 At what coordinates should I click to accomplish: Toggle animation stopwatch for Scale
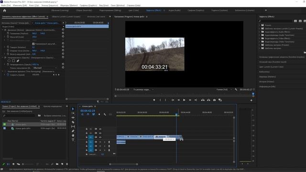[8, 37]
